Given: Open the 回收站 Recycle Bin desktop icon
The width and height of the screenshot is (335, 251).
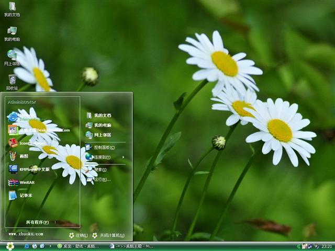Looking at the screenshot, I should tap(12, 82).
